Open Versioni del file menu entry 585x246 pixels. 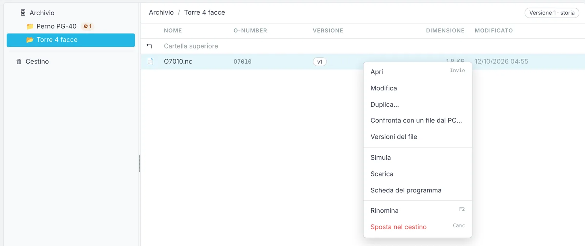(418, 137)
